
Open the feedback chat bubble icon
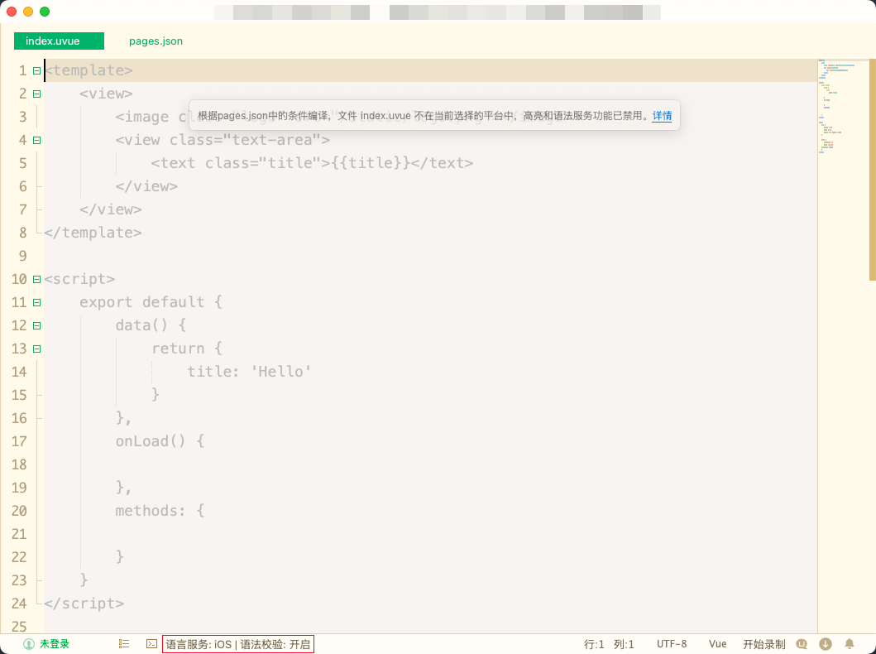[802, 644]
